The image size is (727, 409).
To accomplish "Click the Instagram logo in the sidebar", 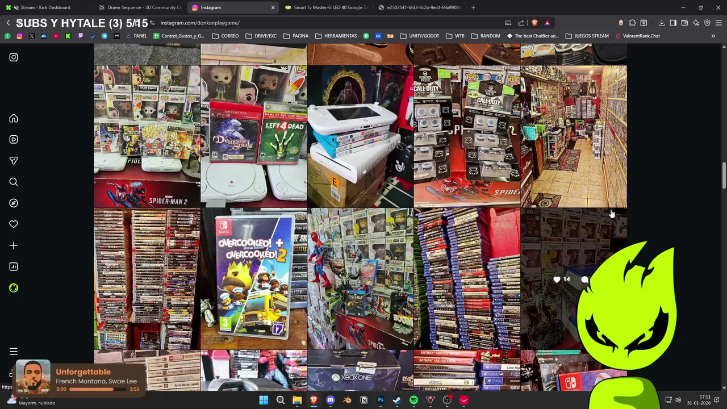I will point(14,57).
